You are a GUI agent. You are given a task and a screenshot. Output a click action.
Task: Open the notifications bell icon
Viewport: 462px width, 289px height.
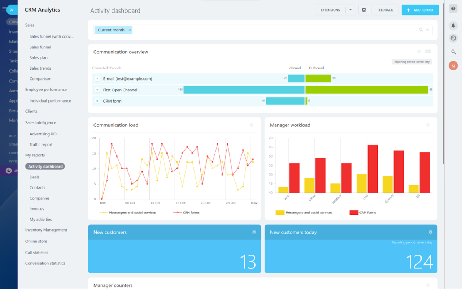(453, 25)
